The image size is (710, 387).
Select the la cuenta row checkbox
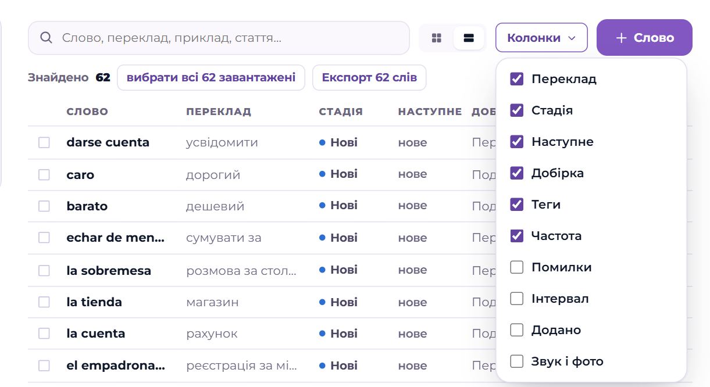(x=44, y=334)
